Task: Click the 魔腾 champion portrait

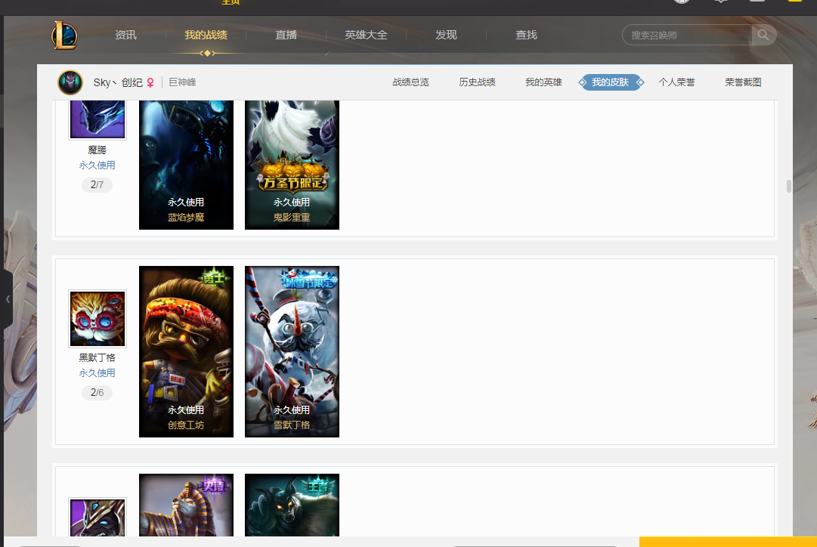Action: [97, 119]
